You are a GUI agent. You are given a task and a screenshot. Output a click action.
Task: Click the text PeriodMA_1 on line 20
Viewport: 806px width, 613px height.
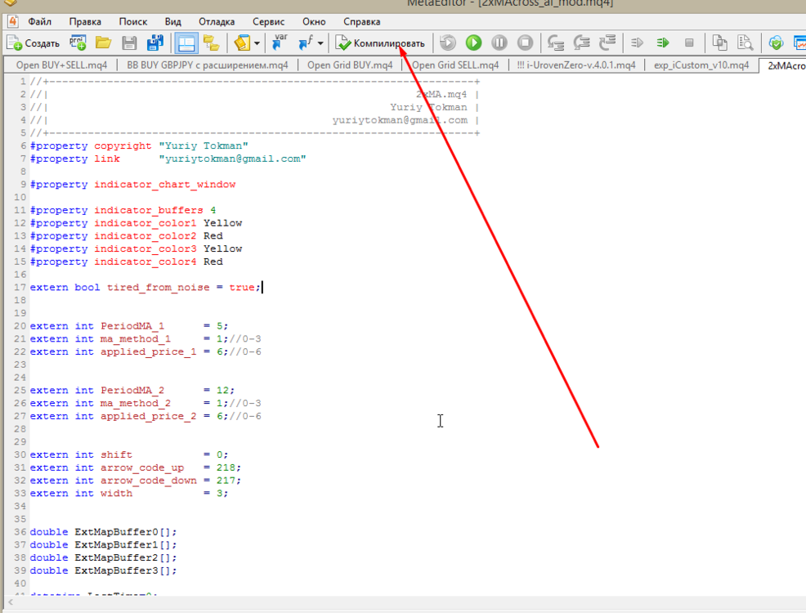pos(132,326)
